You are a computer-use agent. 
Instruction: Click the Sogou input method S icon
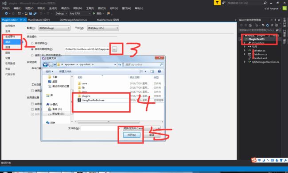253,160
